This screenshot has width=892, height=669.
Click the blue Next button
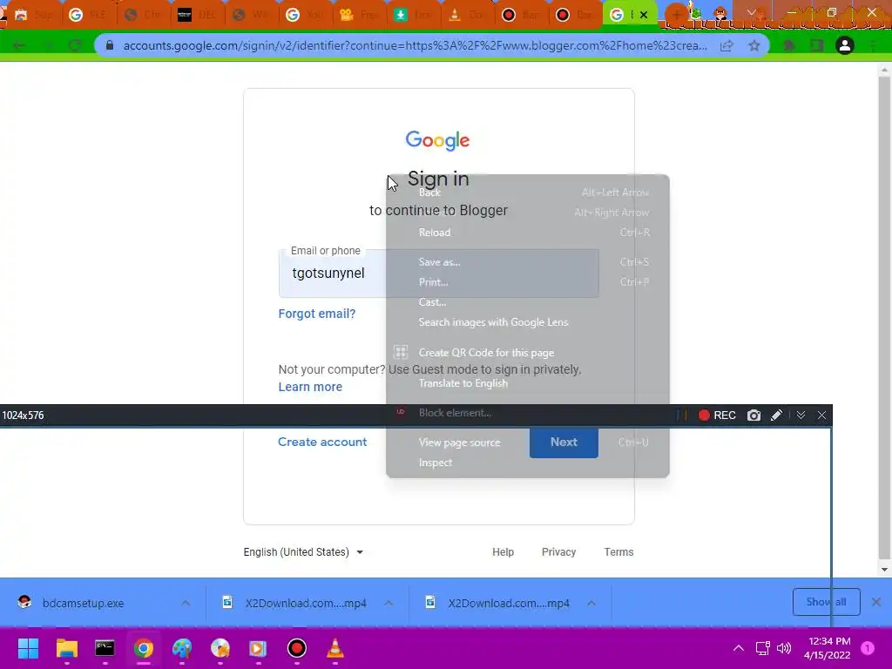564,442
